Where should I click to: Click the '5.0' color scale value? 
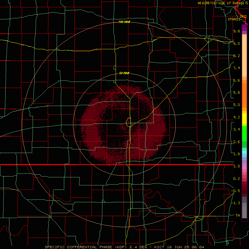point(237,105)
